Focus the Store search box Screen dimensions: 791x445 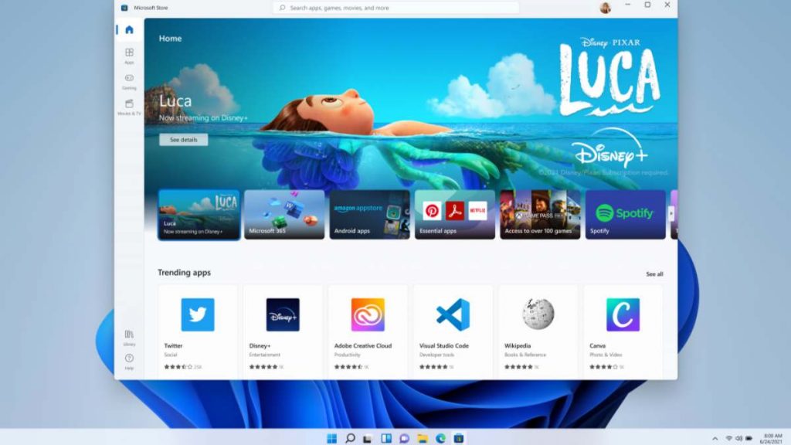(x=396, y=8)
